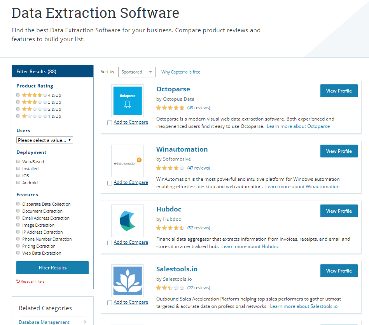Click the Salestools.io logo image
This screenshot has height=325, width=369.
coord(128,281)
